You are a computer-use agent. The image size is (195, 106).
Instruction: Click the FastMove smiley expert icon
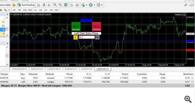click(184, 15)
